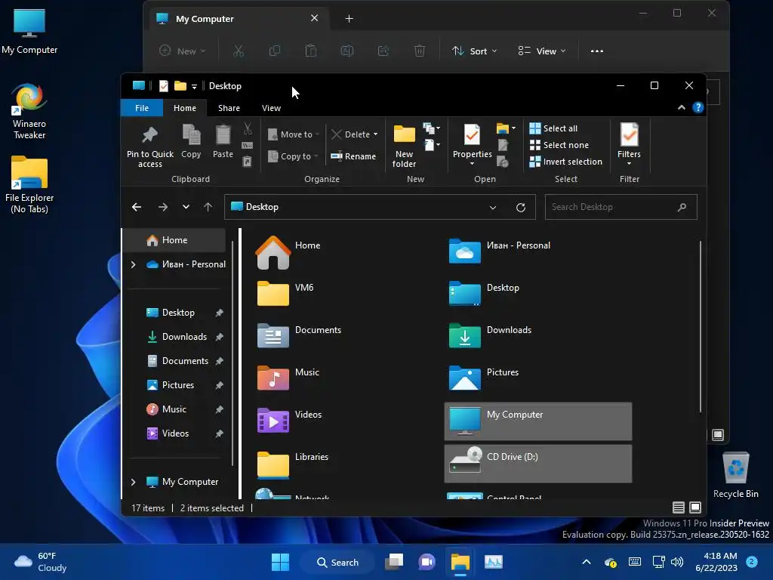Click the Windows Start button
The image size is (773, 580).
[x=281, y=562]
